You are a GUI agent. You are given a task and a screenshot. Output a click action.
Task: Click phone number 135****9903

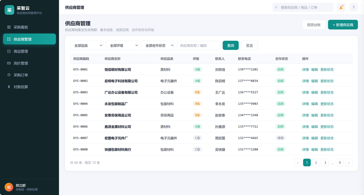click(x=248, y=104)
